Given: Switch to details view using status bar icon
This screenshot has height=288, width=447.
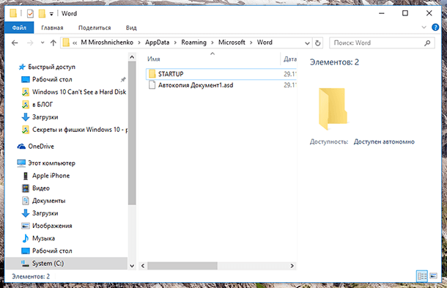Looking at the screenshot, I should coord(422,276).
